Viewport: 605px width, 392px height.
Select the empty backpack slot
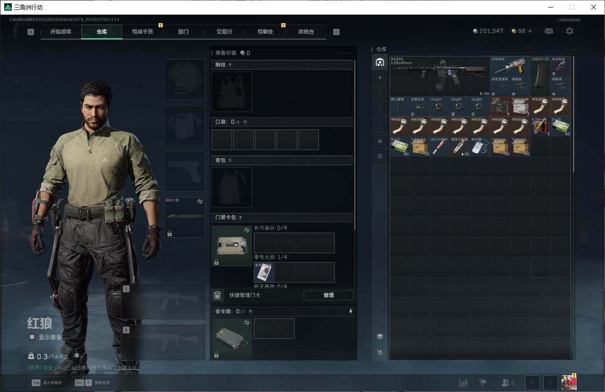232,188
